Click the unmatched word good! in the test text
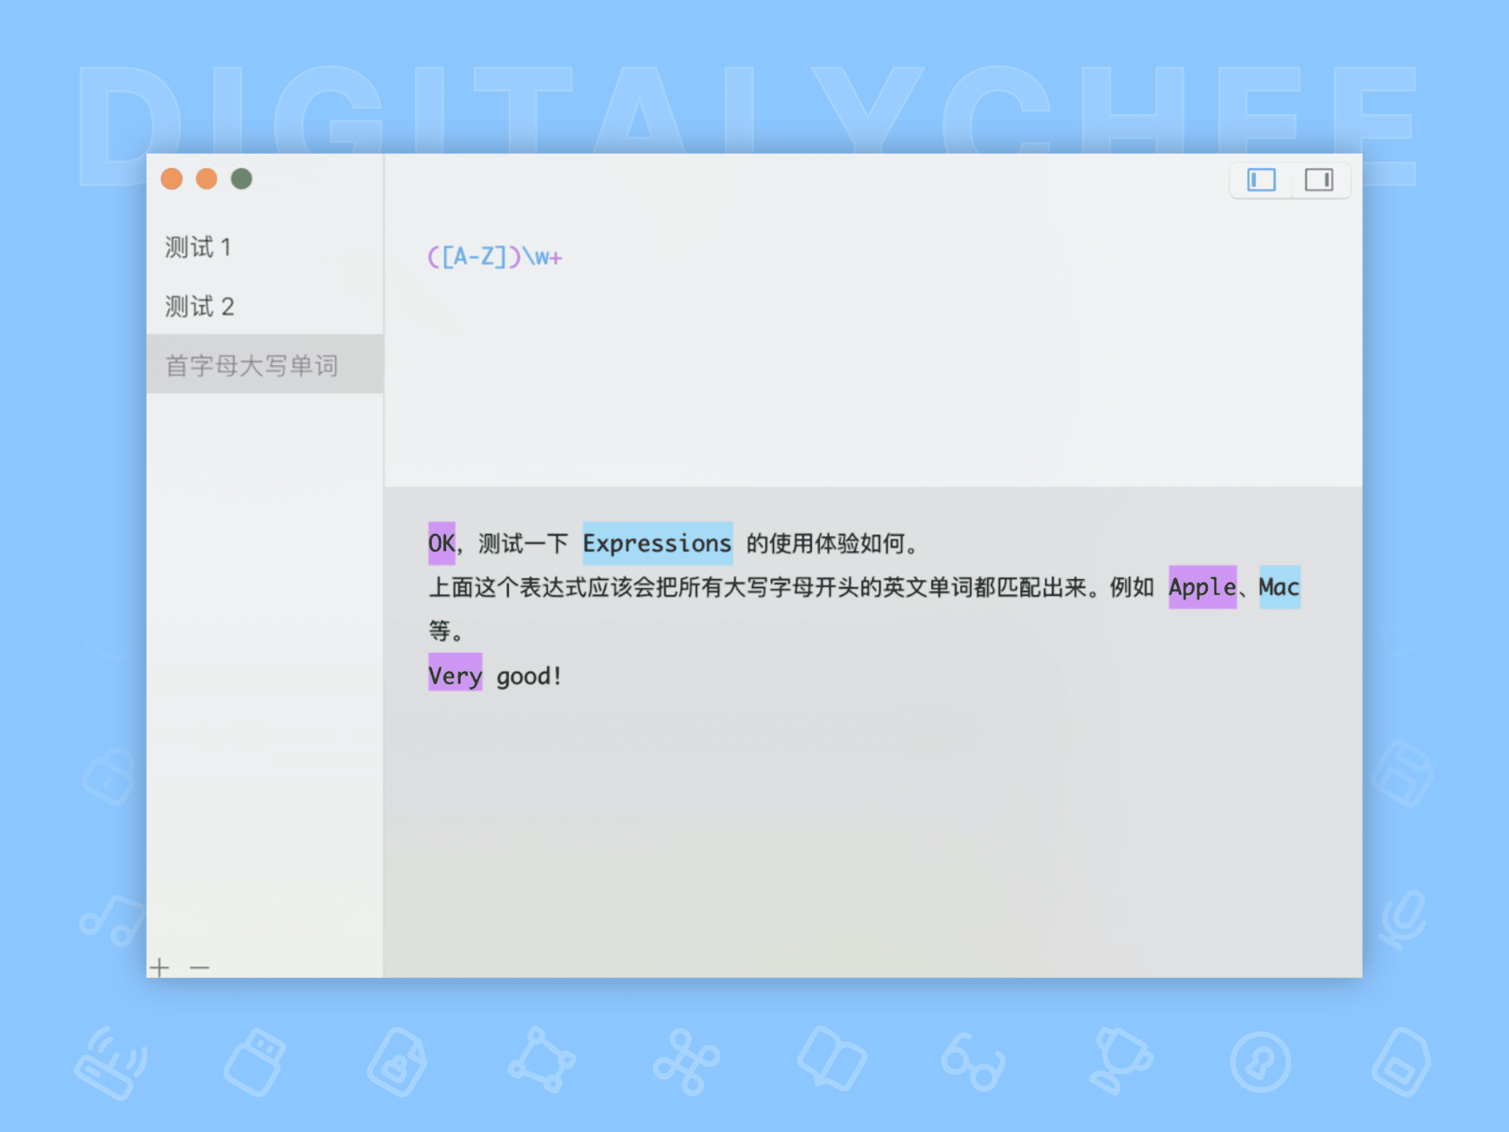The height and width of the screenshot is (1132, 1509). 528,676
